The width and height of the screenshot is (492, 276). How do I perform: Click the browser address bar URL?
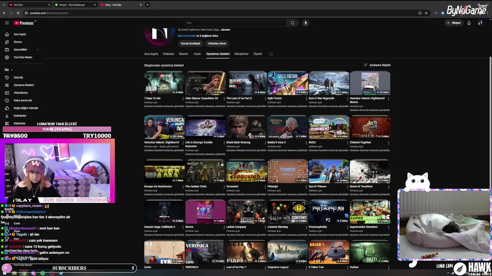49,13
